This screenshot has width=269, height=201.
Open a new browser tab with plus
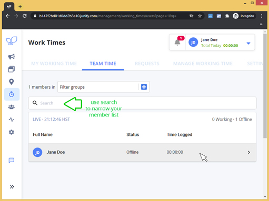20,7
